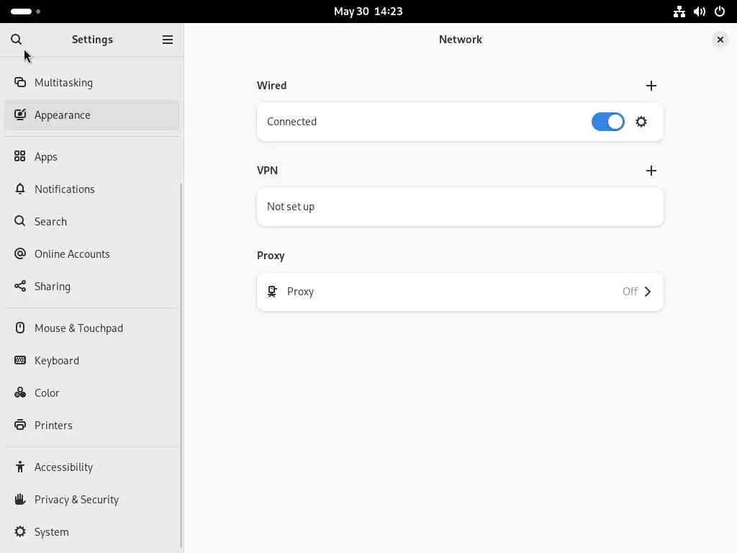
Task: Open the Settings hamburger menu
Action: point(167,40)
